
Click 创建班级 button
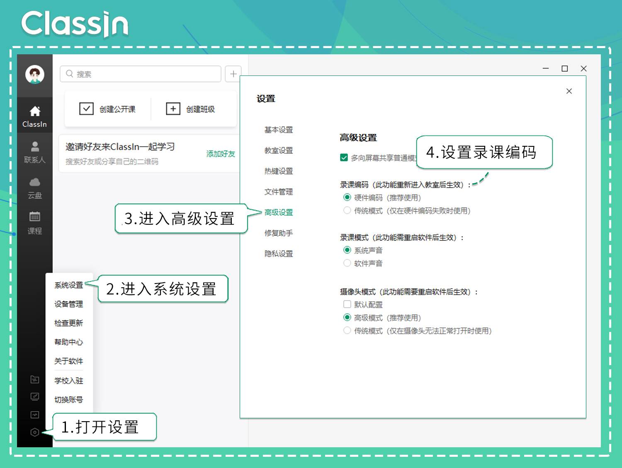(190, 109)
